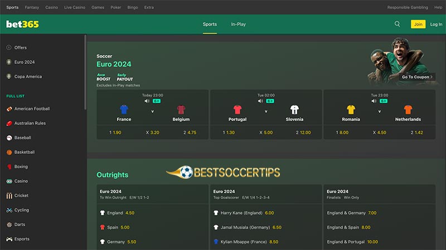Bet on Belgium win at 4.75

[190, 132]
